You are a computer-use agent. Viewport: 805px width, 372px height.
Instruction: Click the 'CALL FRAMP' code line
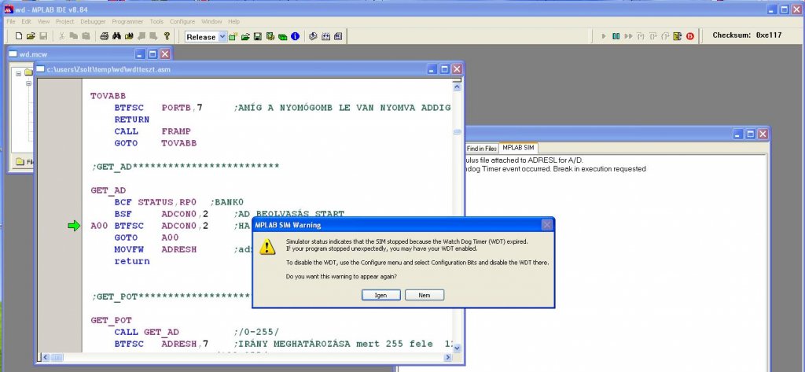pos(153,131)
